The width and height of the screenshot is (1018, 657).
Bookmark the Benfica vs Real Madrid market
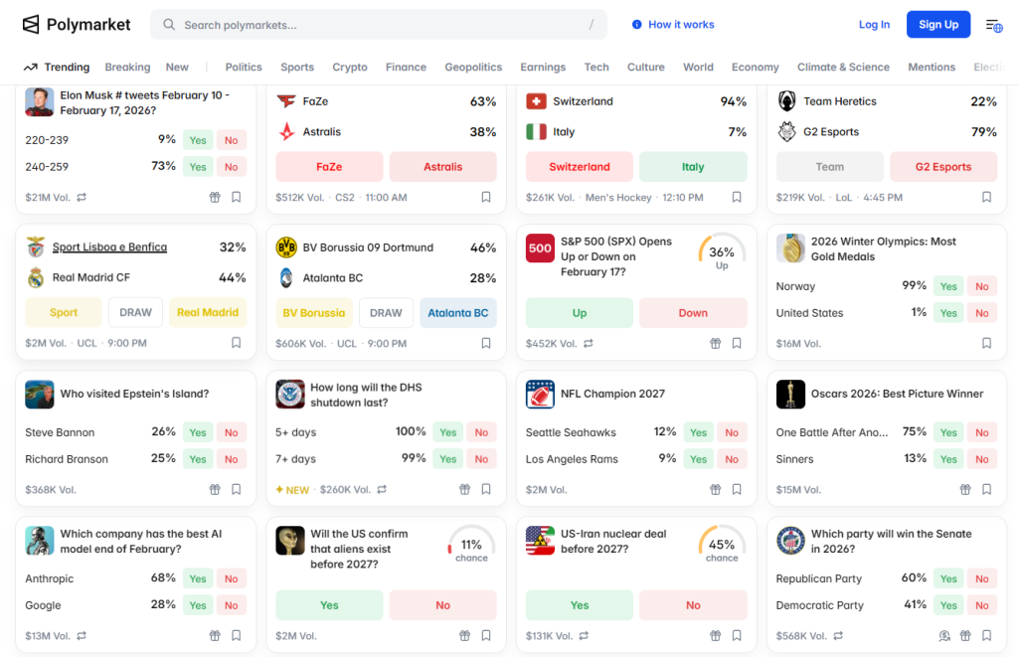click(237, 343)
